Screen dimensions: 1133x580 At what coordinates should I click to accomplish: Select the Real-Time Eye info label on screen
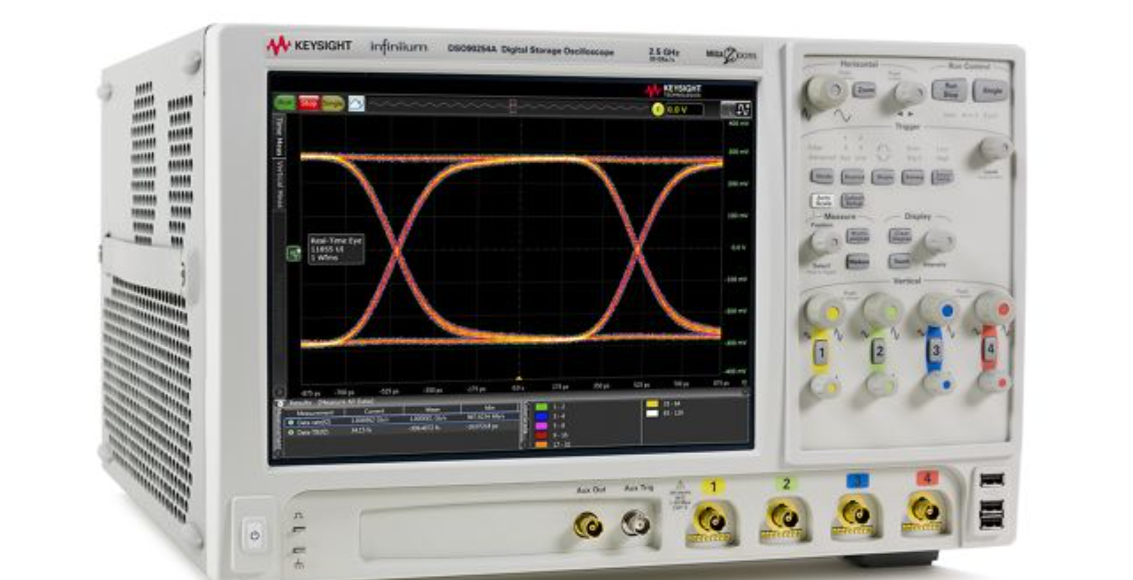(336, 248)
